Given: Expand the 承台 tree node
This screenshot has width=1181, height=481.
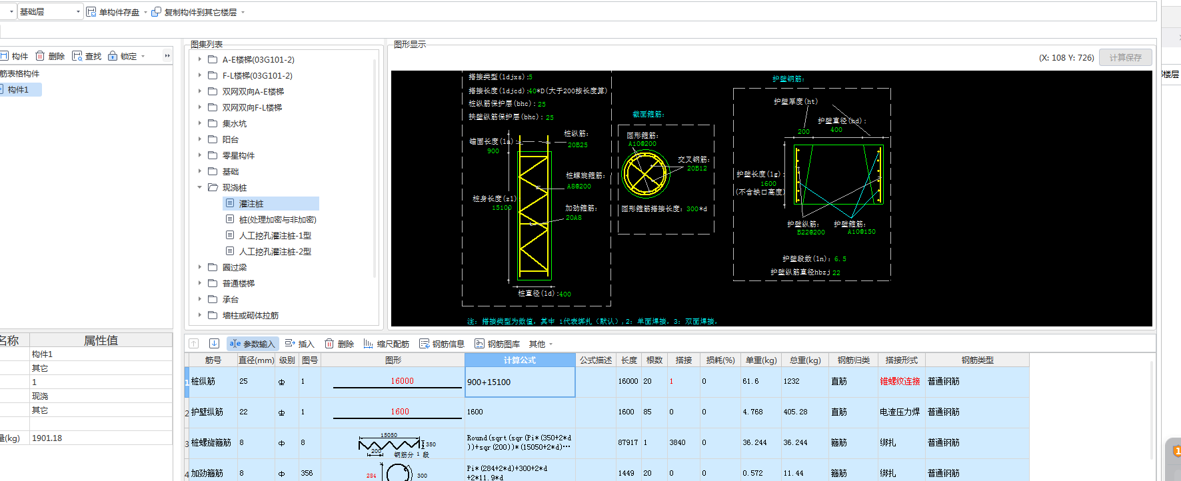Looking at the screenshot, I should (199, 300).
